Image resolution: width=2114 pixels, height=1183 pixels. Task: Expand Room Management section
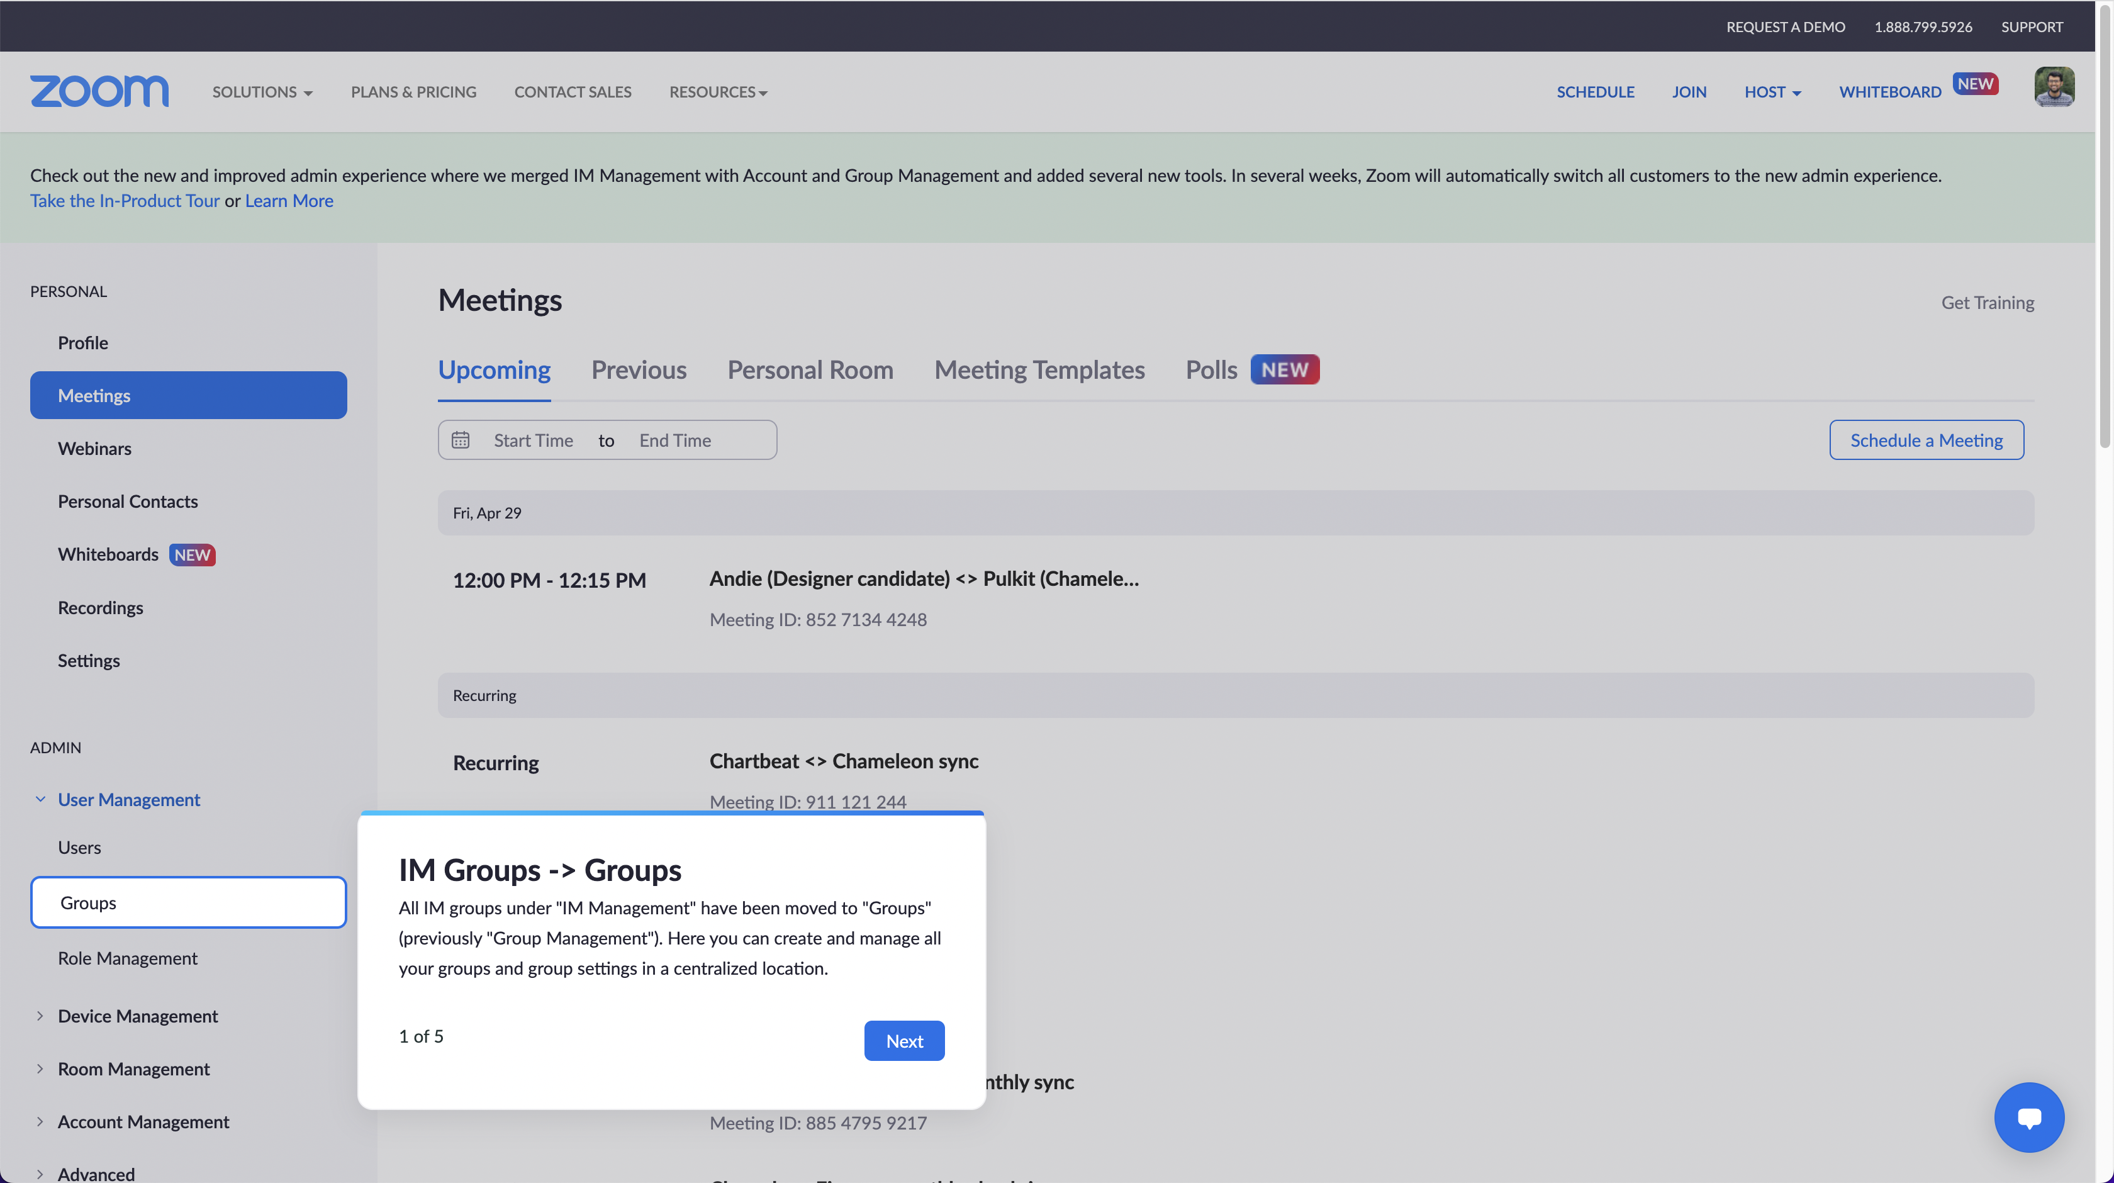coord(40,1068)
